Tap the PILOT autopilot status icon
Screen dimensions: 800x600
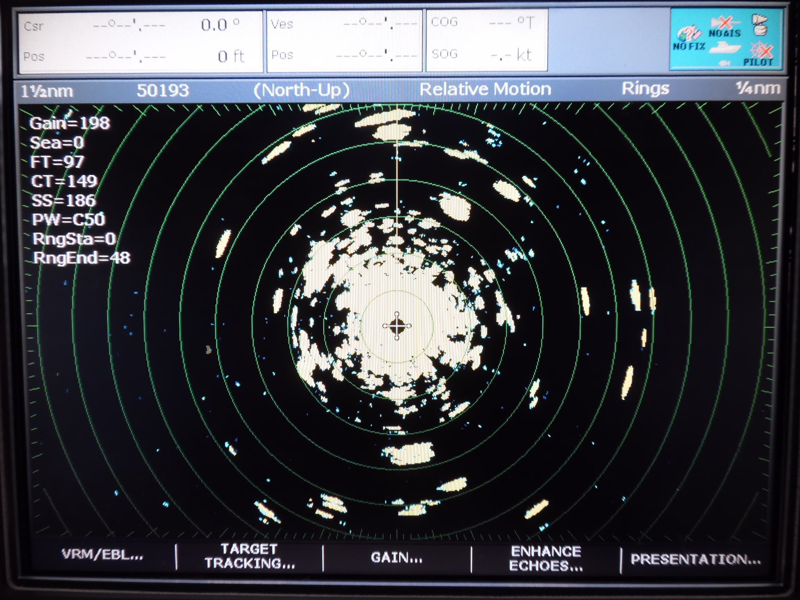point(759,54)
